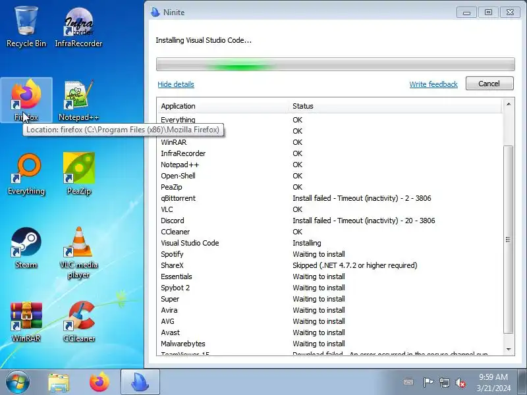Open the Windows Start menu orb

pos(18,382)
